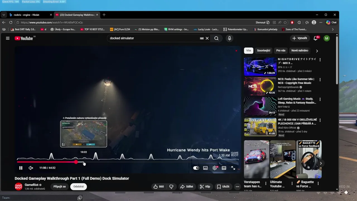Open options for Lofi Gaming Music video
This screenshot has width=357, height=201.
click(x=320, y=99)
